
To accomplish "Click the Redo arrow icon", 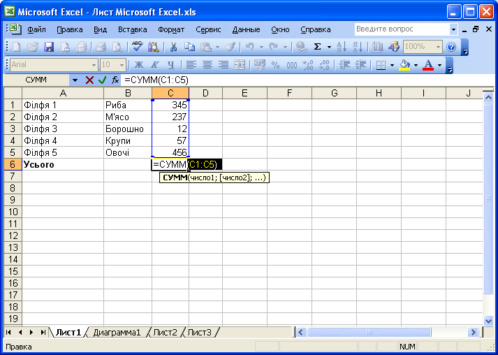I will click(x=273, y=48).
